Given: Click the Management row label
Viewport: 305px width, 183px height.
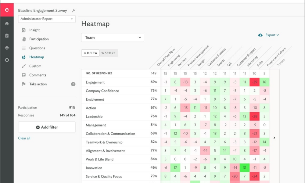Looking at the screenshot, I should coord(96,125).
